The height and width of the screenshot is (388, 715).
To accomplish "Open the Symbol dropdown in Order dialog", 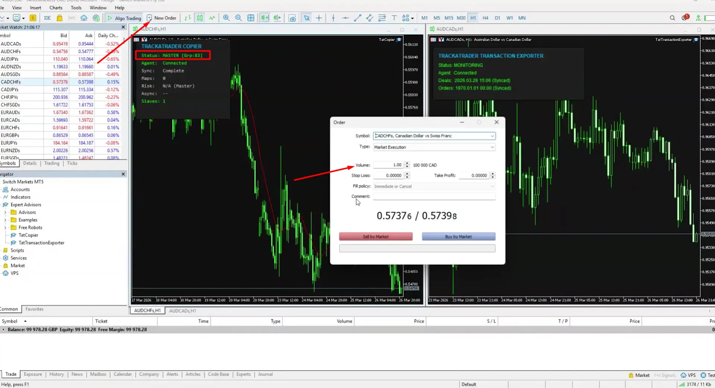I will tap(492, 136).
